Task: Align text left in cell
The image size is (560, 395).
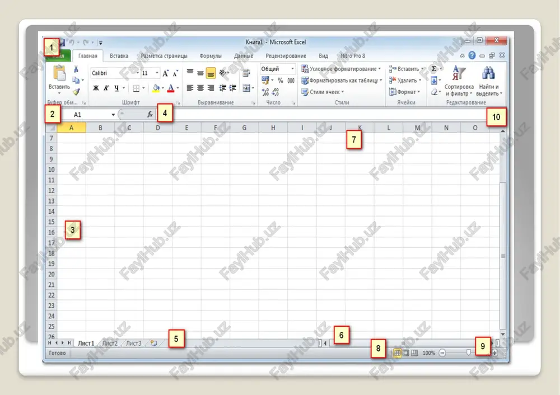Action: click(190, 88)
